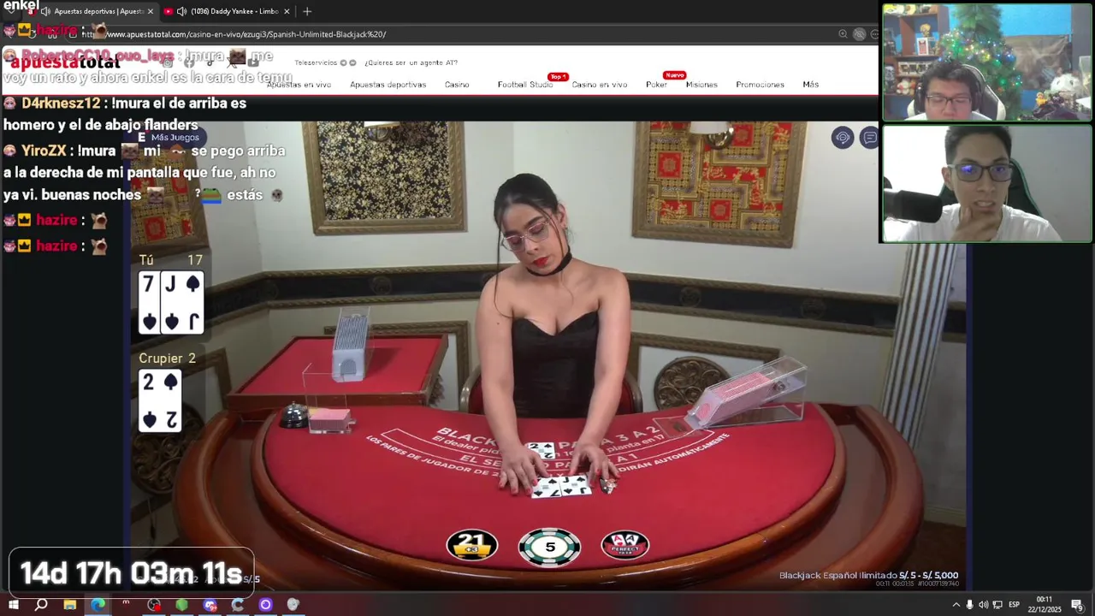Open the Casino menu item
Image resolution: width=1095 pixels, height=616 pixels.
(457, 85)
